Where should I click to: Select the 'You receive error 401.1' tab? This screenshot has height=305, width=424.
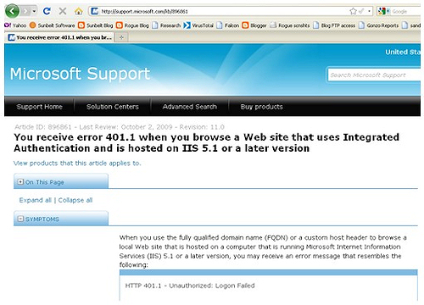(59, 37)
